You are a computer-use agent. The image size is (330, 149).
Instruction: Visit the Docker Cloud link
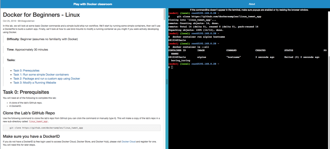(x=129, y=142)
